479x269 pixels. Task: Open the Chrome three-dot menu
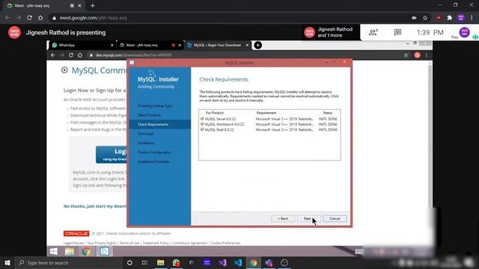472,18
